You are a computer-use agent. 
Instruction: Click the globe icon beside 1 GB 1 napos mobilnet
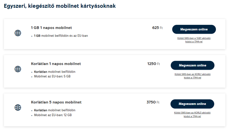click(x=18, y=33)
